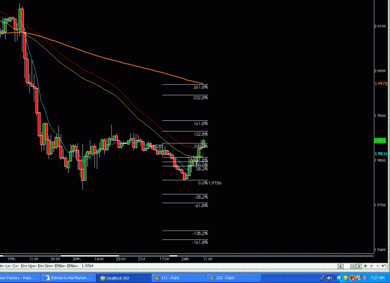Screen dimensions: 390x283
Task: Click the -138.2% Fibonacci extension label
Action: [200, 233]
